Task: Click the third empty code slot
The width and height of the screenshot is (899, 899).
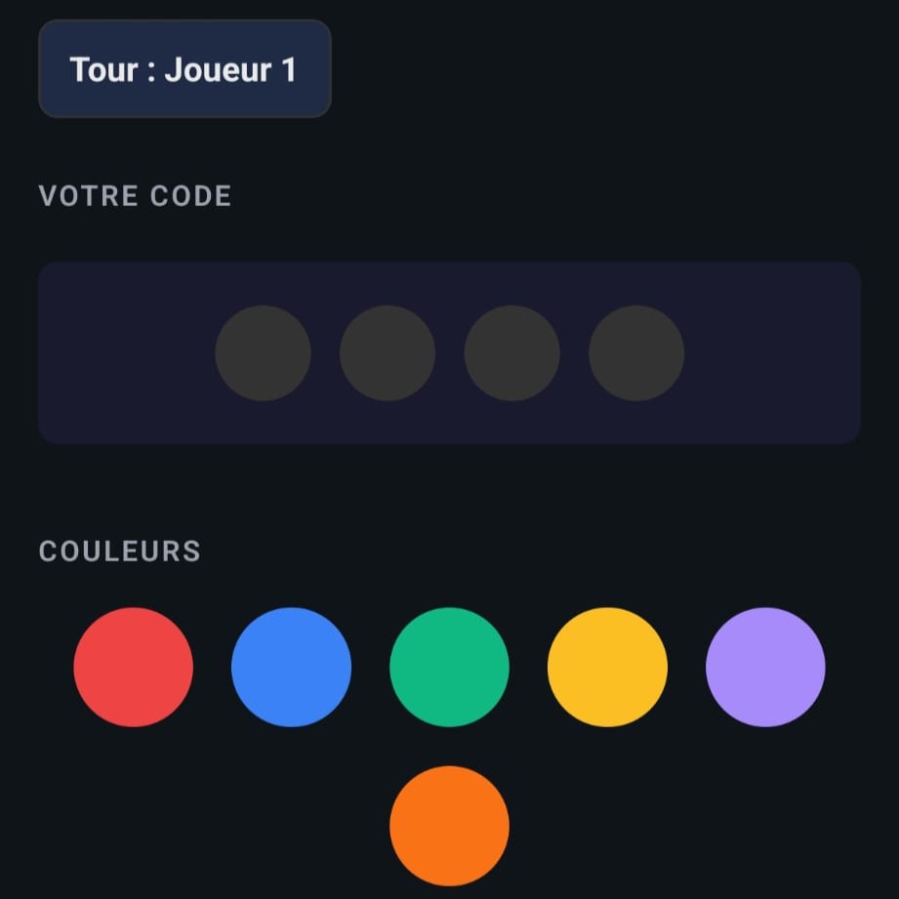Action: tap(511, 352)
